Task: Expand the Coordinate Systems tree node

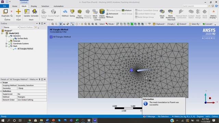Action: tap(6, 44)
